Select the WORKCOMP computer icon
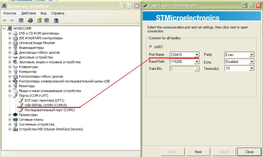 pyautogui.click(x=10, y=28)
